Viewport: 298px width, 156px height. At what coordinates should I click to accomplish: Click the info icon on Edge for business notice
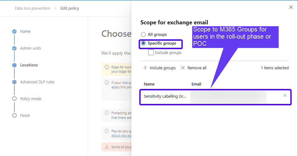click(107, 67)
